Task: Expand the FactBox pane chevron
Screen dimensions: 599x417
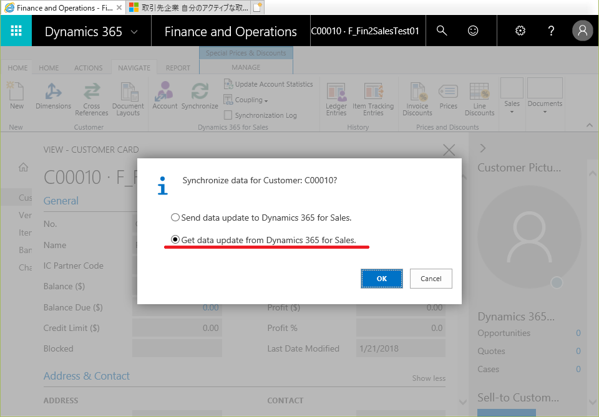Action: pos(483,148)
